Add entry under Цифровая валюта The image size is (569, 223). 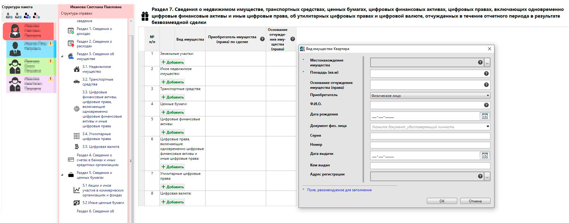(x=172, y=202)
